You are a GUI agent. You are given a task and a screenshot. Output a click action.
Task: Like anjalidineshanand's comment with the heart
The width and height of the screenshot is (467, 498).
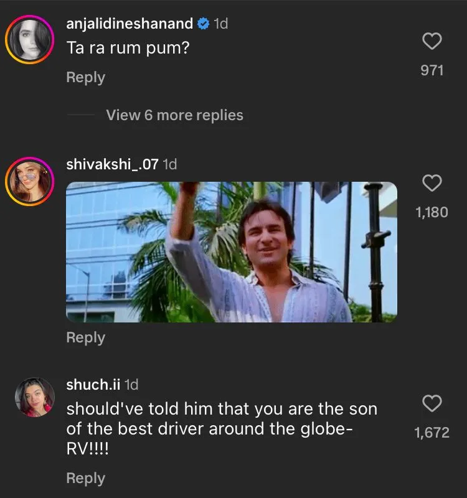432,42
